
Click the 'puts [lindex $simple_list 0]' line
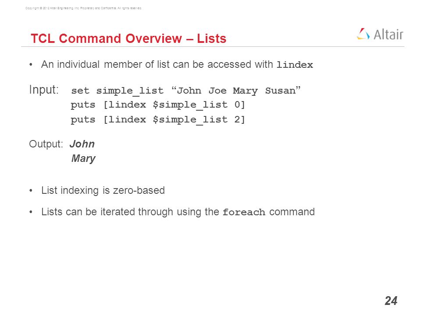click(158, 105)
